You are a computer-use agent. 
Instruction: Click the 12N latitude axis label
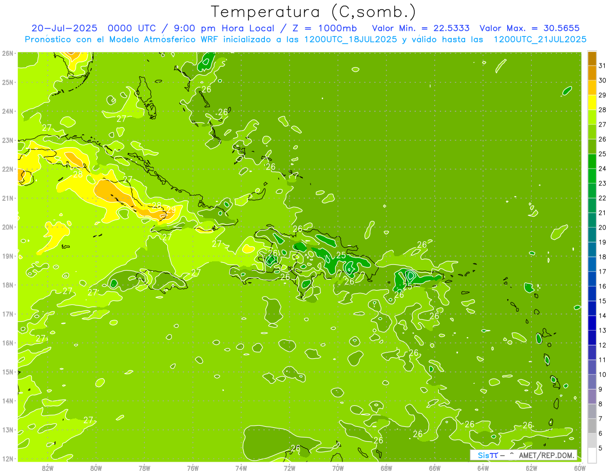[8, 459]
